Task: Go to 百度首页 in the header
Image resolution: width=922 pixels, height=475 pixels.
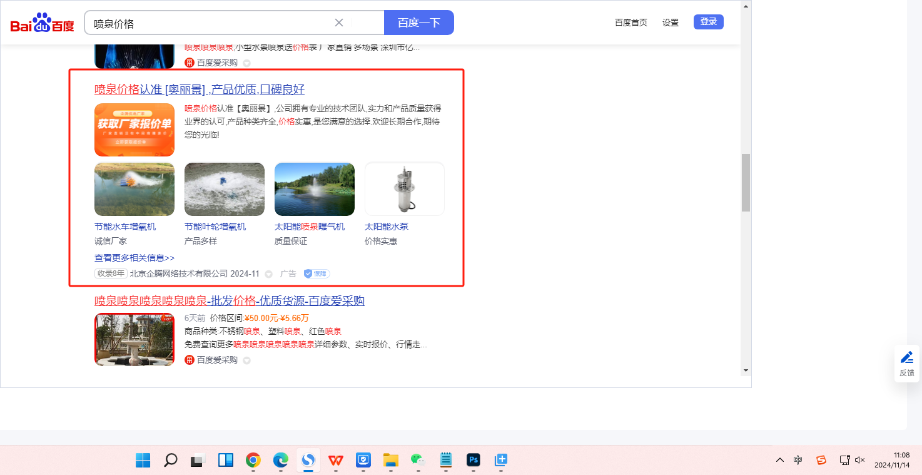Action: coord(631,23)
